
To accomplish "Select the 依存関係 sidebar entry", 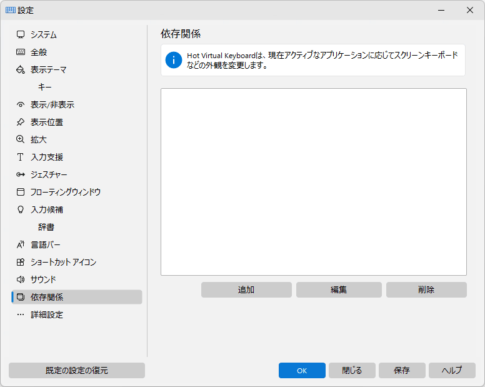I will 77,297.
